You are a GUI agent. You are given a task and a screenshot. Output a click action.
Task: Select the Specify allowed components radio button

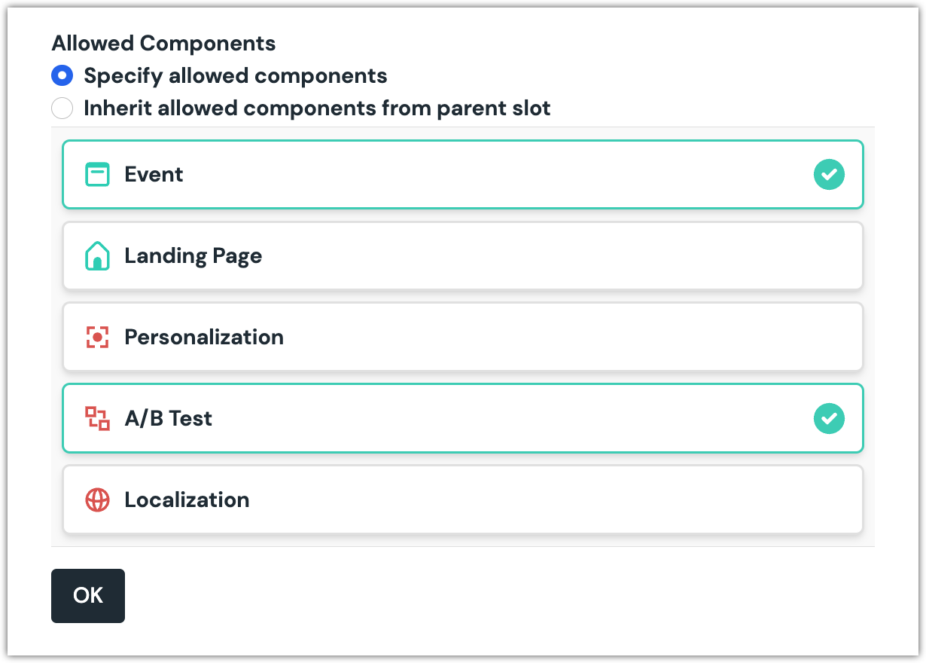click(x=62, y=76)
